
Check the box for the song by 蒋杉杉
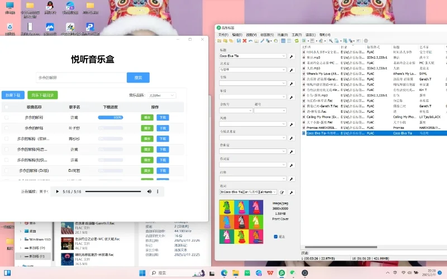(6, 138)
